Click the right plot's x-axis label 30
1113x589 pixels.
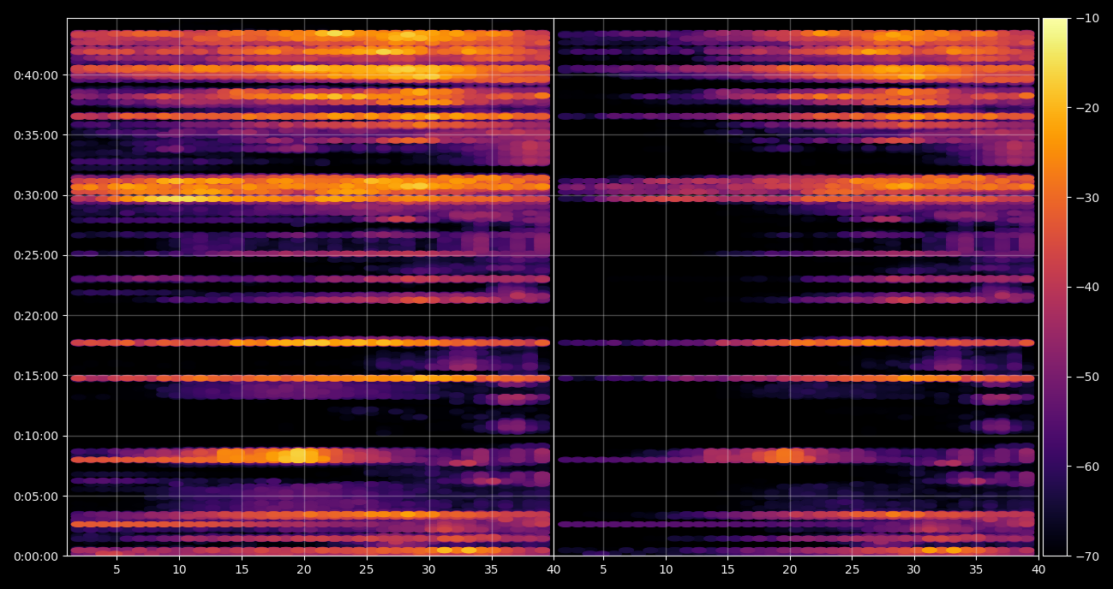[x=914, y=569]
